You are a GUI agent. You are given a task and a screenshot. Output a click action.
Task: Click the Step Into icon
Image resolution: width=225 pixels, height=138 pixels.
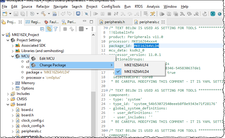(x=123, y=14)
